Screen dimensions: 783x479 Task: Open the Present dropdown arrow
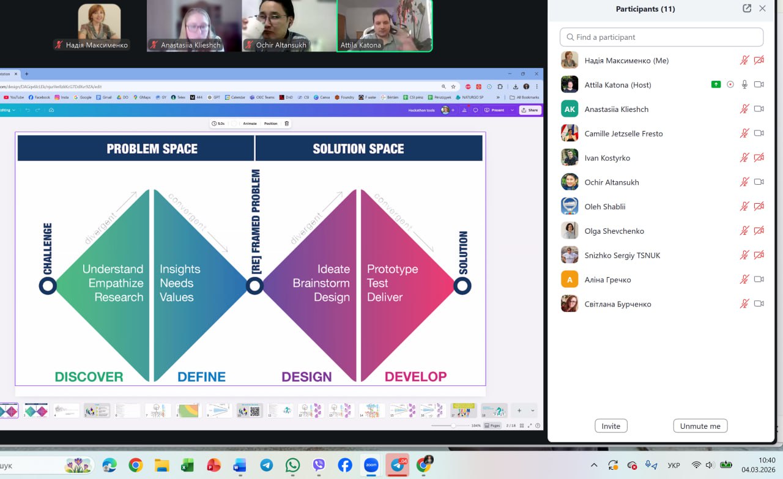click(511, 110)
